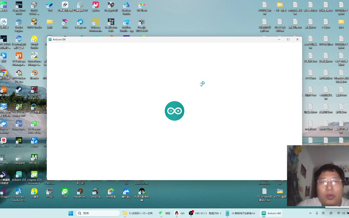This screenshot has height=218, width=349.
Task: Select the Steam desktop icon
Action: pos(19,91)
